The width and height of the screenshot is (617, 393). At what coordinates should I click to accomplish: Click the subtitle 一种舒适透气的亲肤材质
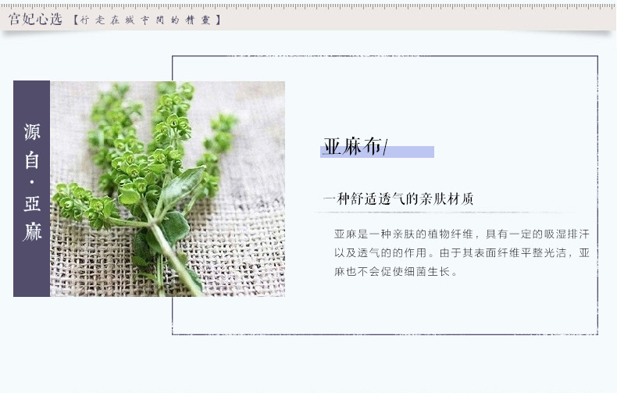[x=398, y=199]
